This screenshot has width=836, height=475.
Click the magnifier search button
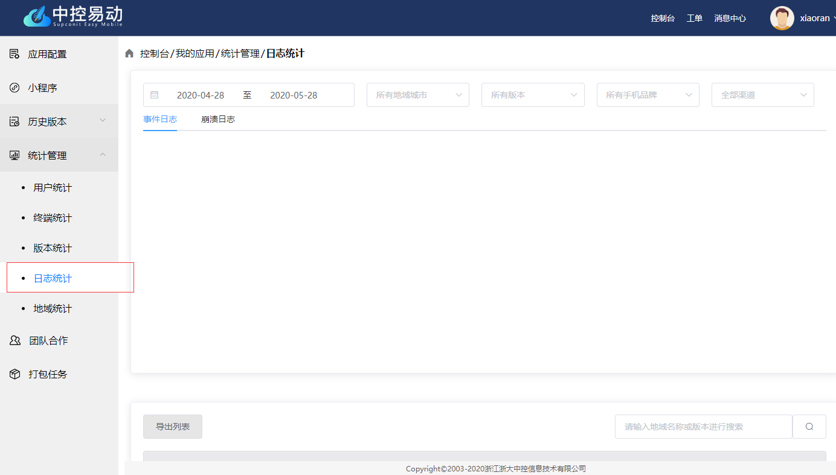click(809, 427)
